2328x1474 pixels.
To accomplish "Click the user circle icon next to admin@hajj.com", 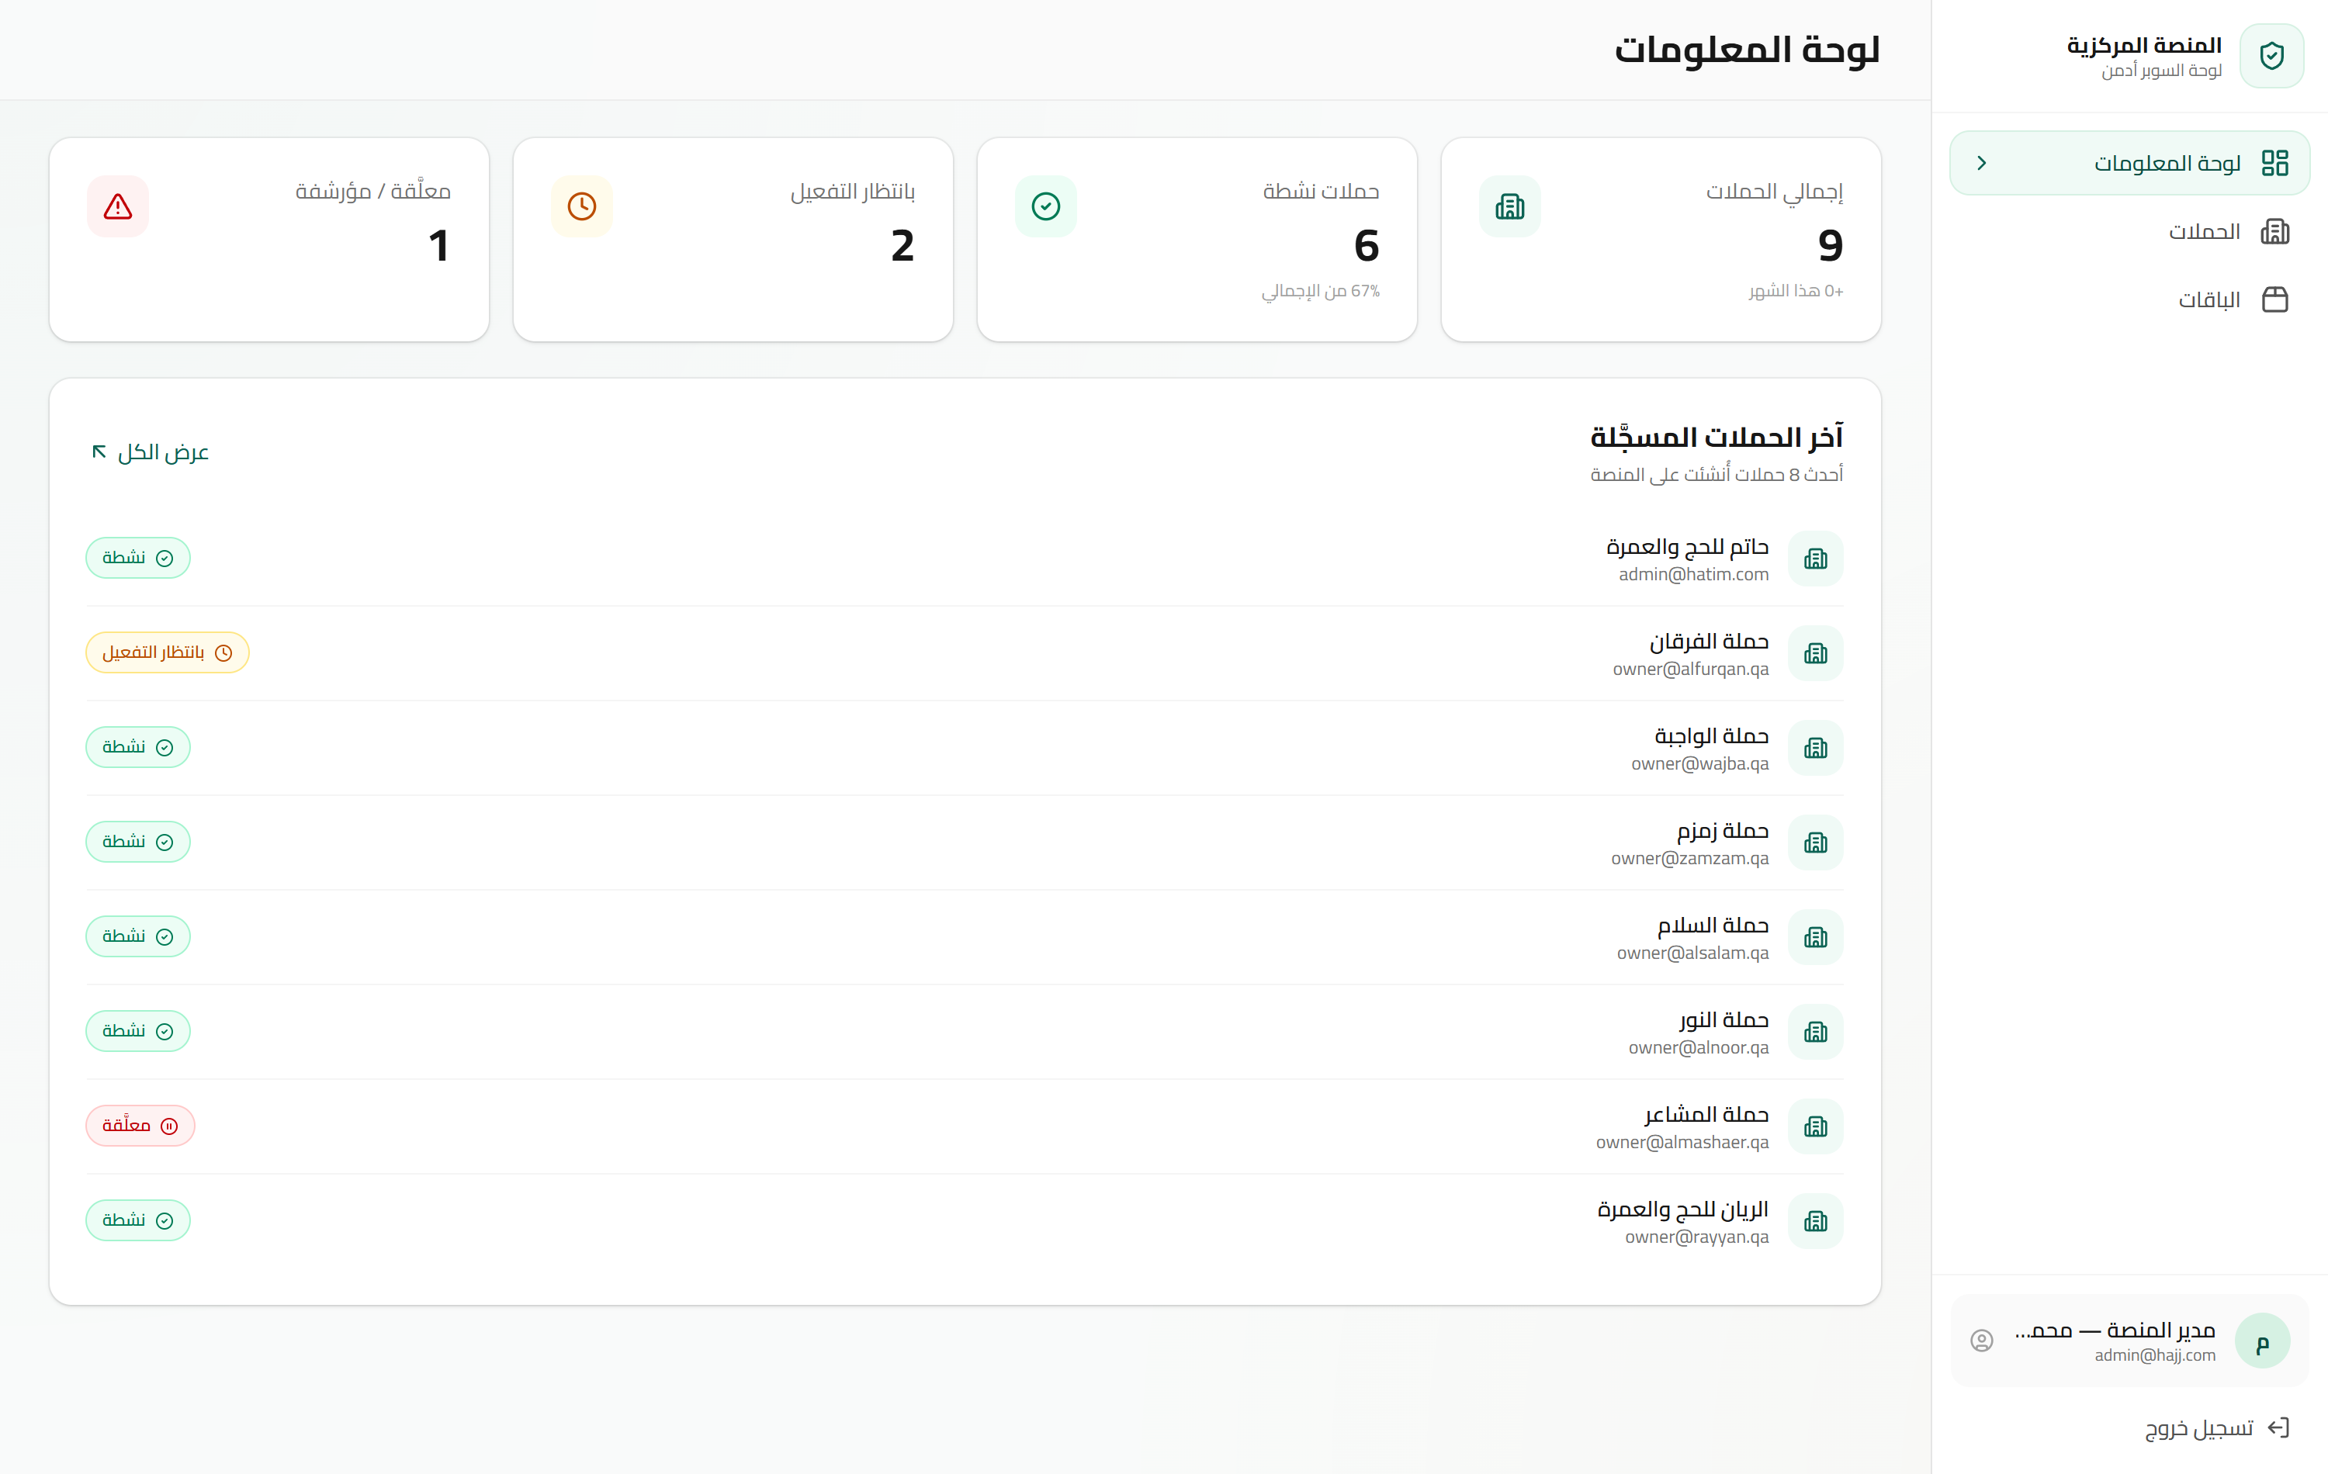I will point(1981,1341).
